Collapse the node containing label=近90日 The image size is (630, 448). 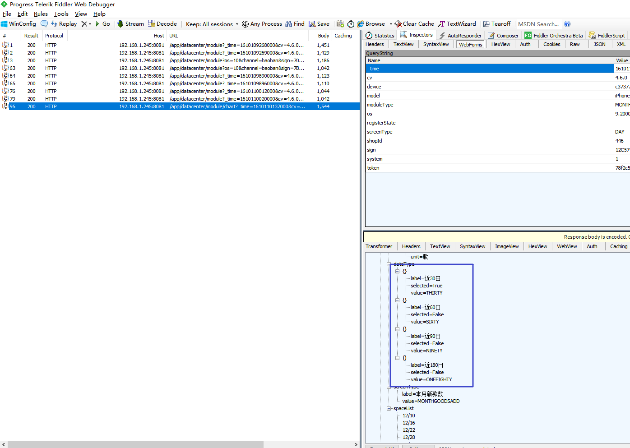397,329
